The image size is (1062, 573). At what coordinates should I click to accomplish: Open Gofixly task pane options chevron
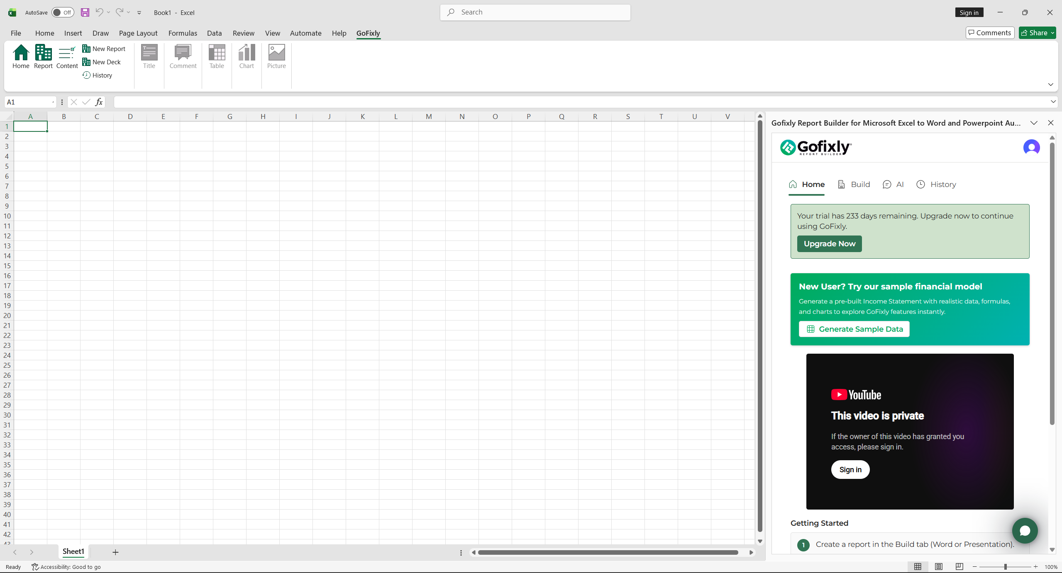pyautogui.click(x=1034, y=123)
